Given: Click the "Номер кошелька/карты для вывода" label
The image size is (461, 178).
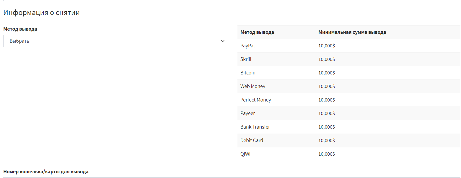Looking at the screenshot, I should coord(46,172).
